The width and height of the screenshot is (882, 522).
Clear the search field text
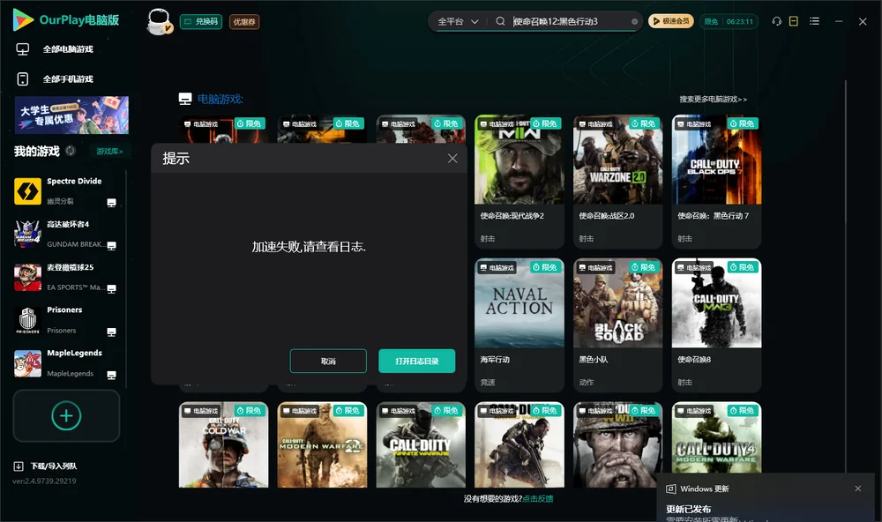tap(634, 22)
